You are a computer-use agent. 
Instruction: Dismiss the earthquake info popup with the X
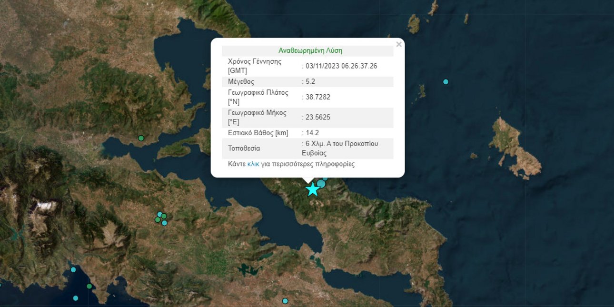coord(398,44)
